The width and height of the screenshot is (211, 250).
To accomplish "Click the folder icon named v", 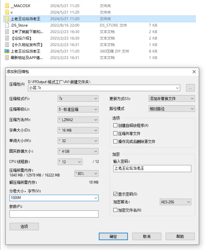I will 7,12.
